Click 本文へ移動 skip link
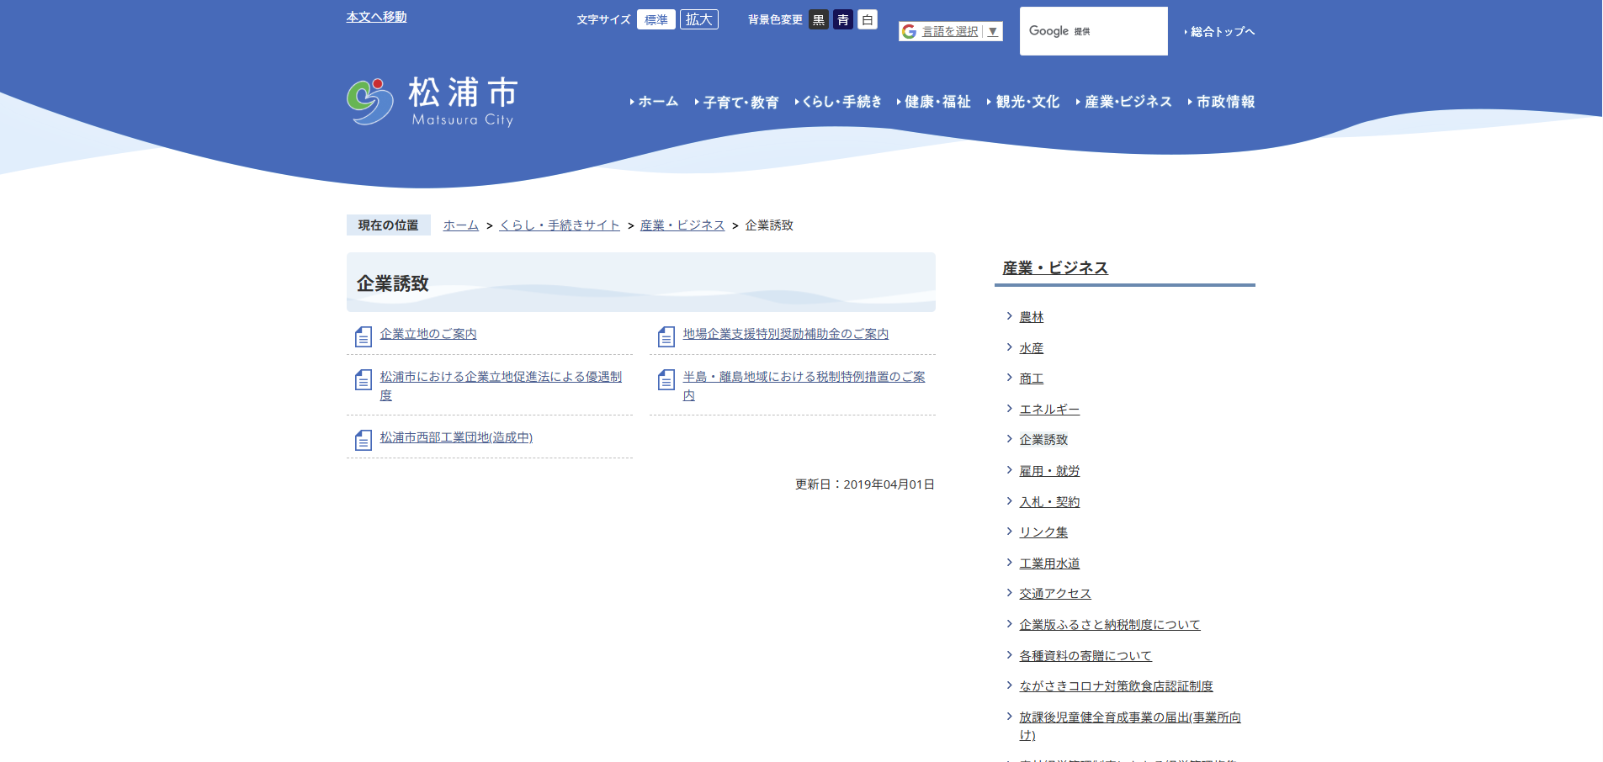The image size is (1603, 762). [376, 17]
